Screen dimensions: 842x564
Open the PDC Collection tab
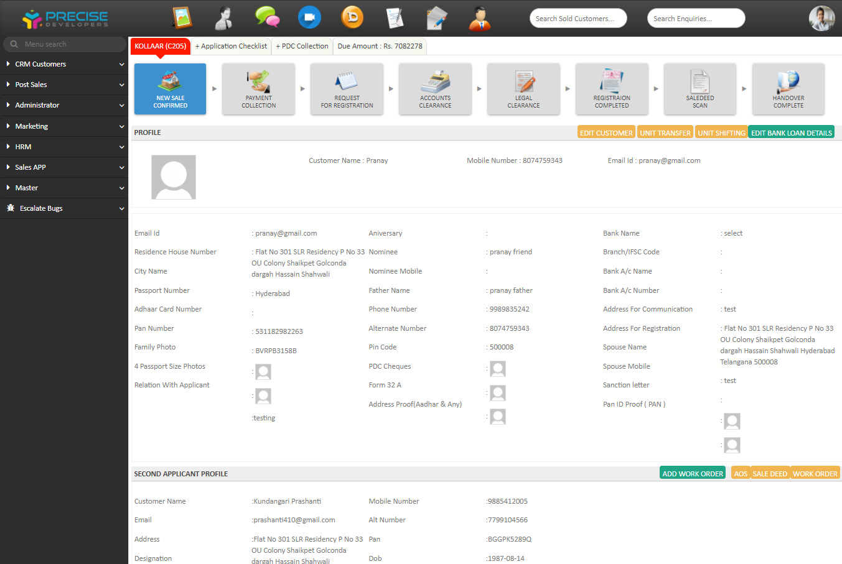point(302,45)
